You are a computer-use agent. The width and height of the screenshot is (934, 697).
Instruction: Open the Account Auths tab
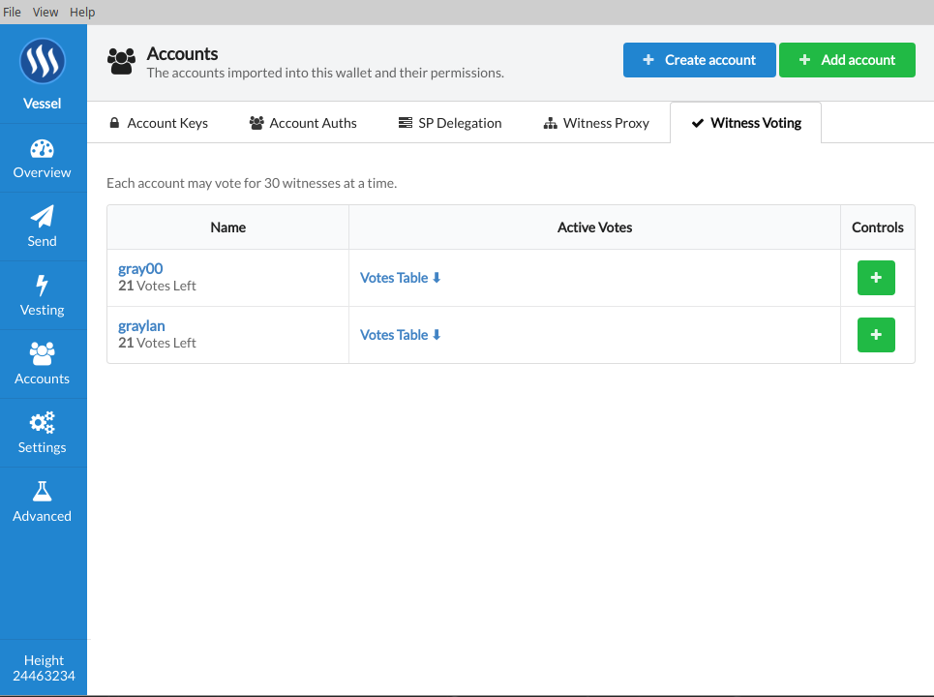pos(303,123)
